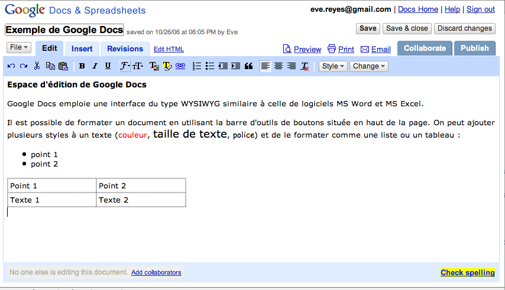Click the Undo arrow icon
This screenshot has height=290, width=505.
11,66
